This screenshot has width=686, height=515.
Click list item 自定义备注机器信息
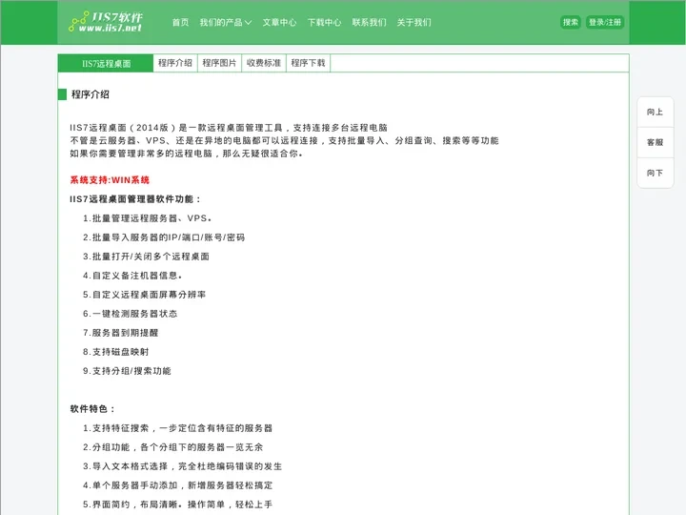pyautogui.click(x=132, y=276)
